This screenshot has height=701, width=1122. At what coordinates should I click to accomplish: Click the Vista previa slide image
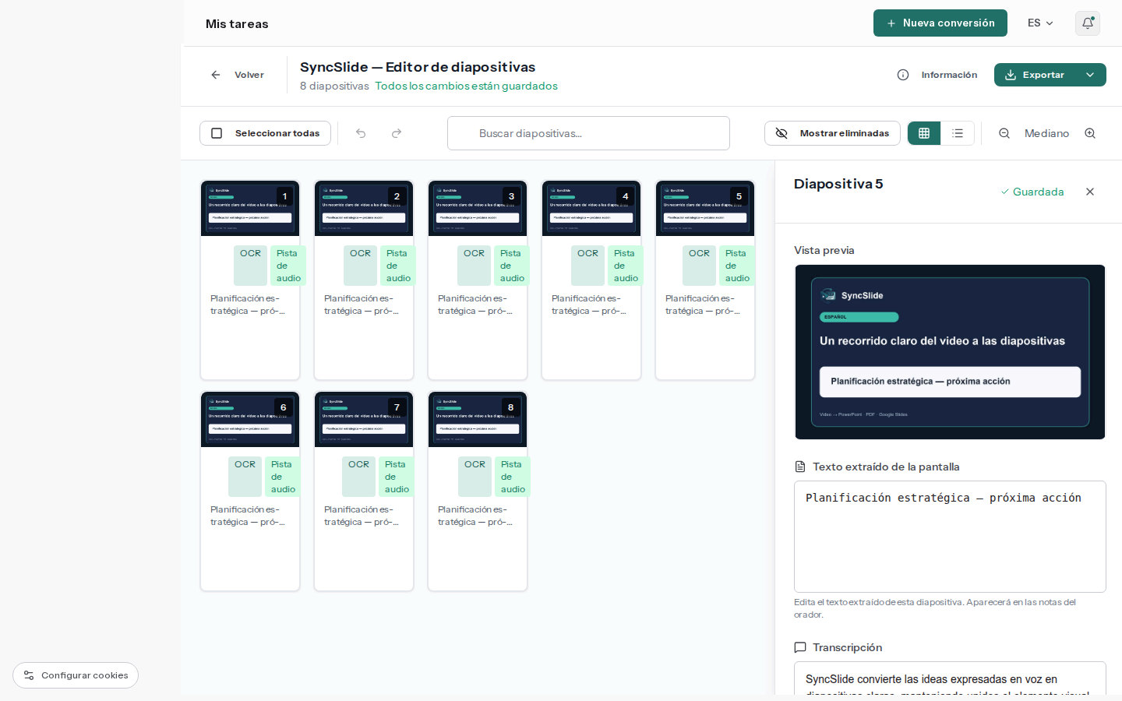[x=950, y=352]
